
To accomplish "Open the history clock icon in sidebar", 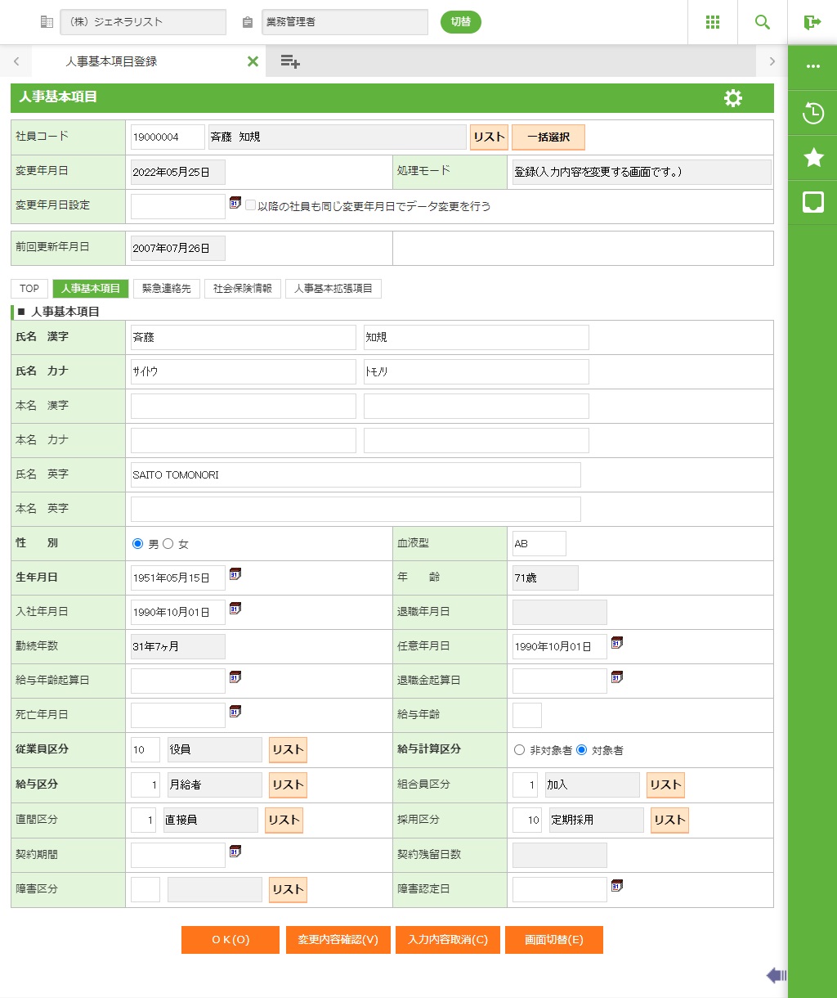I will (812, 113).
